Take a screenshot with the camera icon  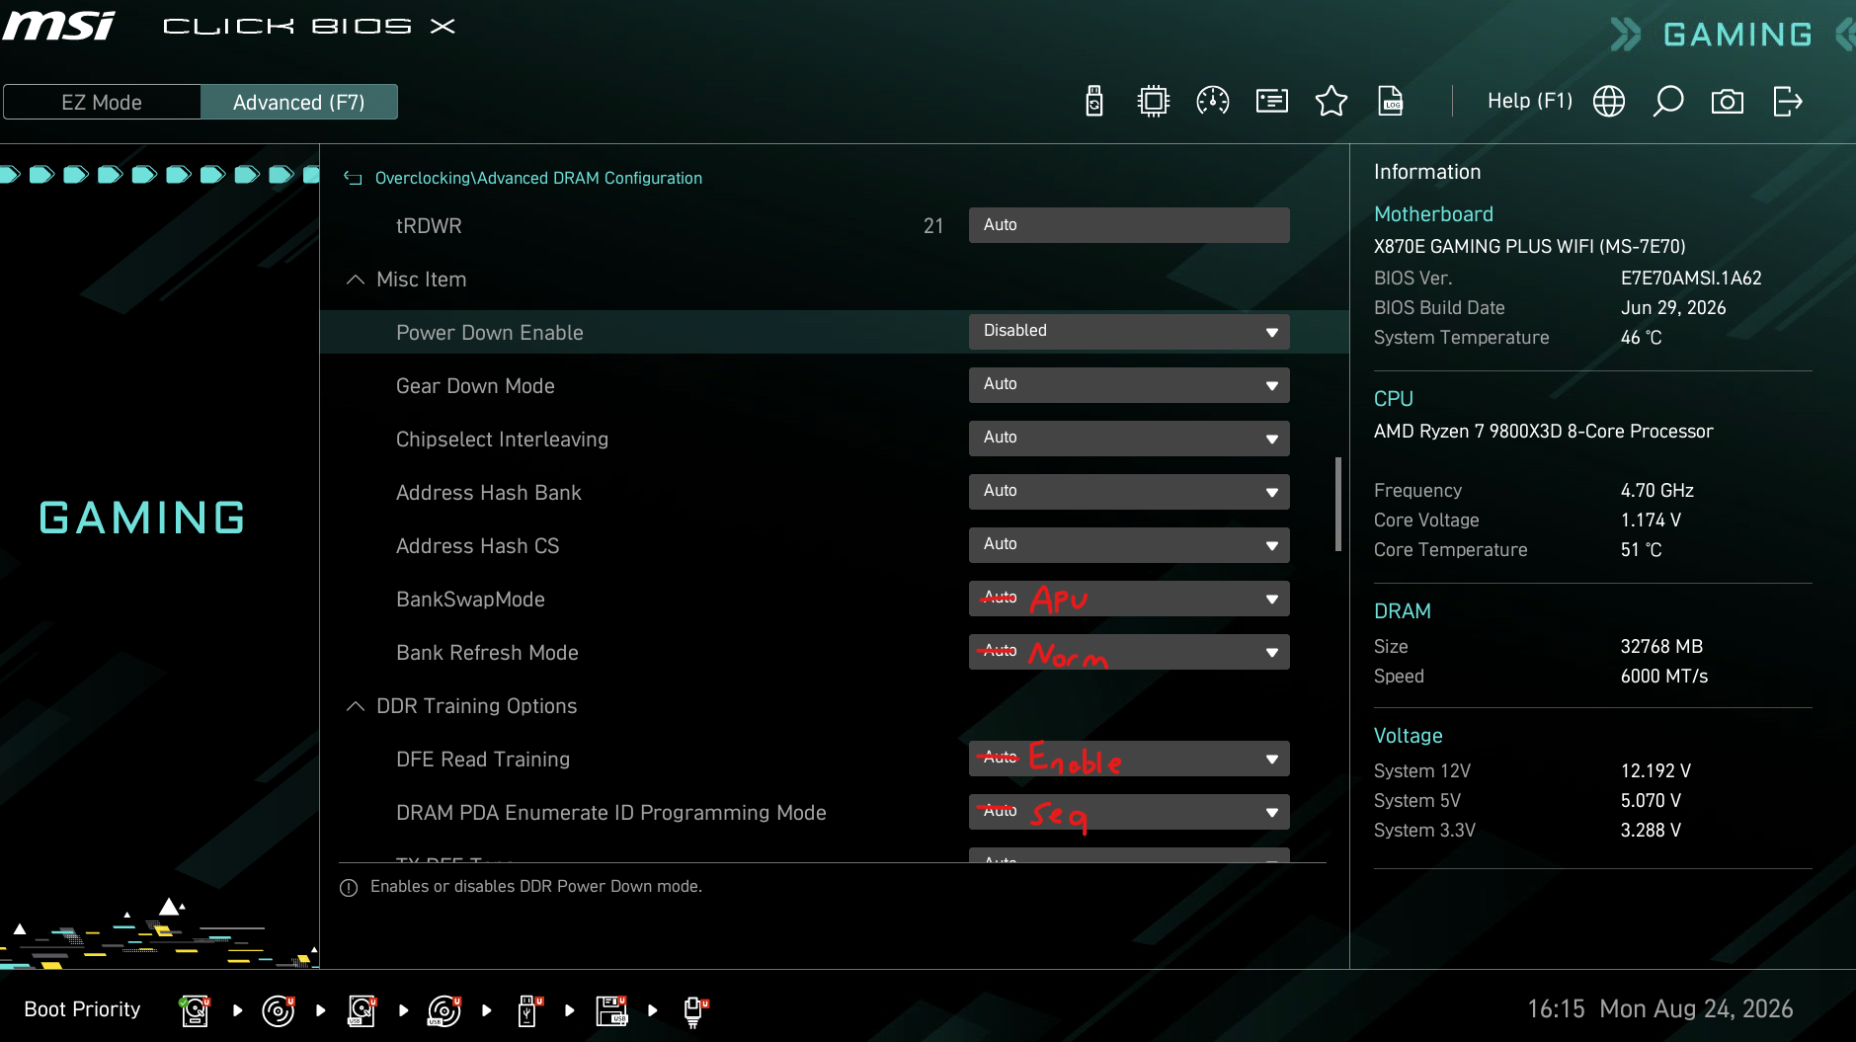click(1728, 101)
